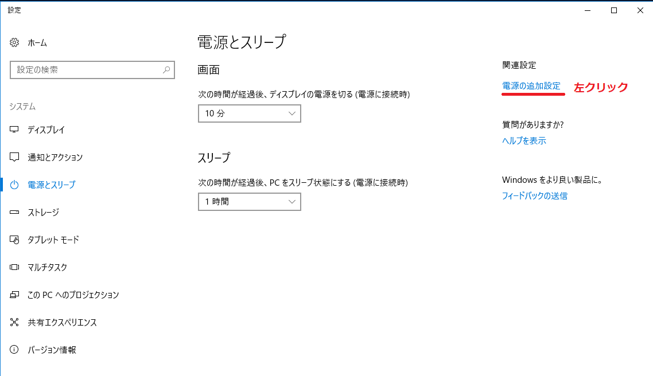
Task: Open 通知とアクション settings page
Action: click(56, 157)
